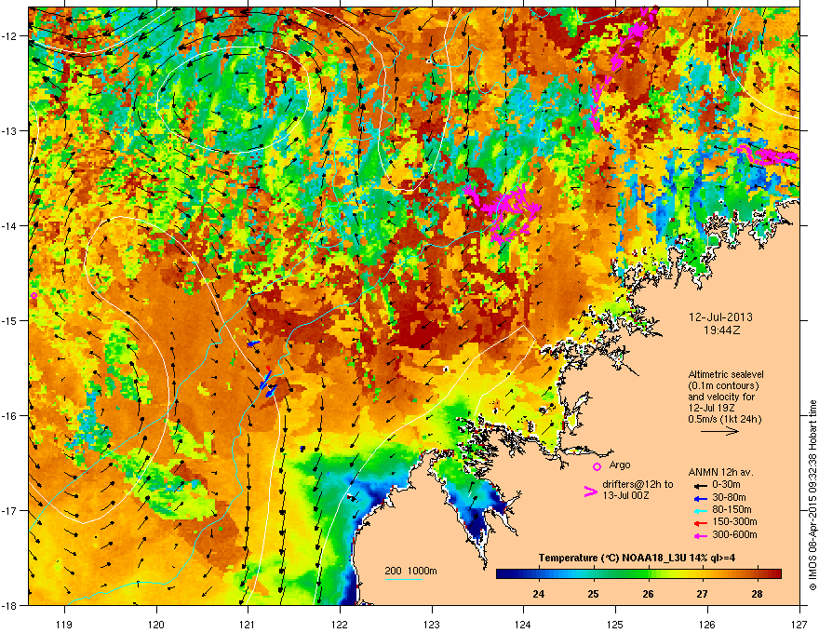Click the '13-Jul 00Z' drifter end-time text
Screen dimensions: 819x633
point(625,495)
